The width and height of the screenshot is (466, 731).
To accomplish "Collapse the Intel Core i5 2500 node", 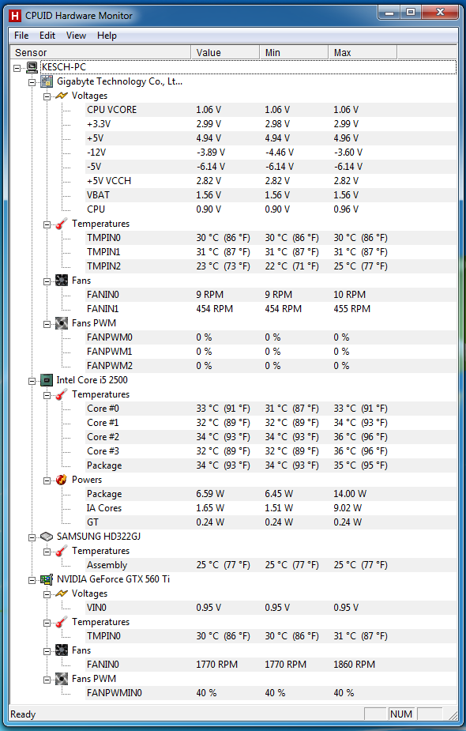I will click(x=32, y=381).
